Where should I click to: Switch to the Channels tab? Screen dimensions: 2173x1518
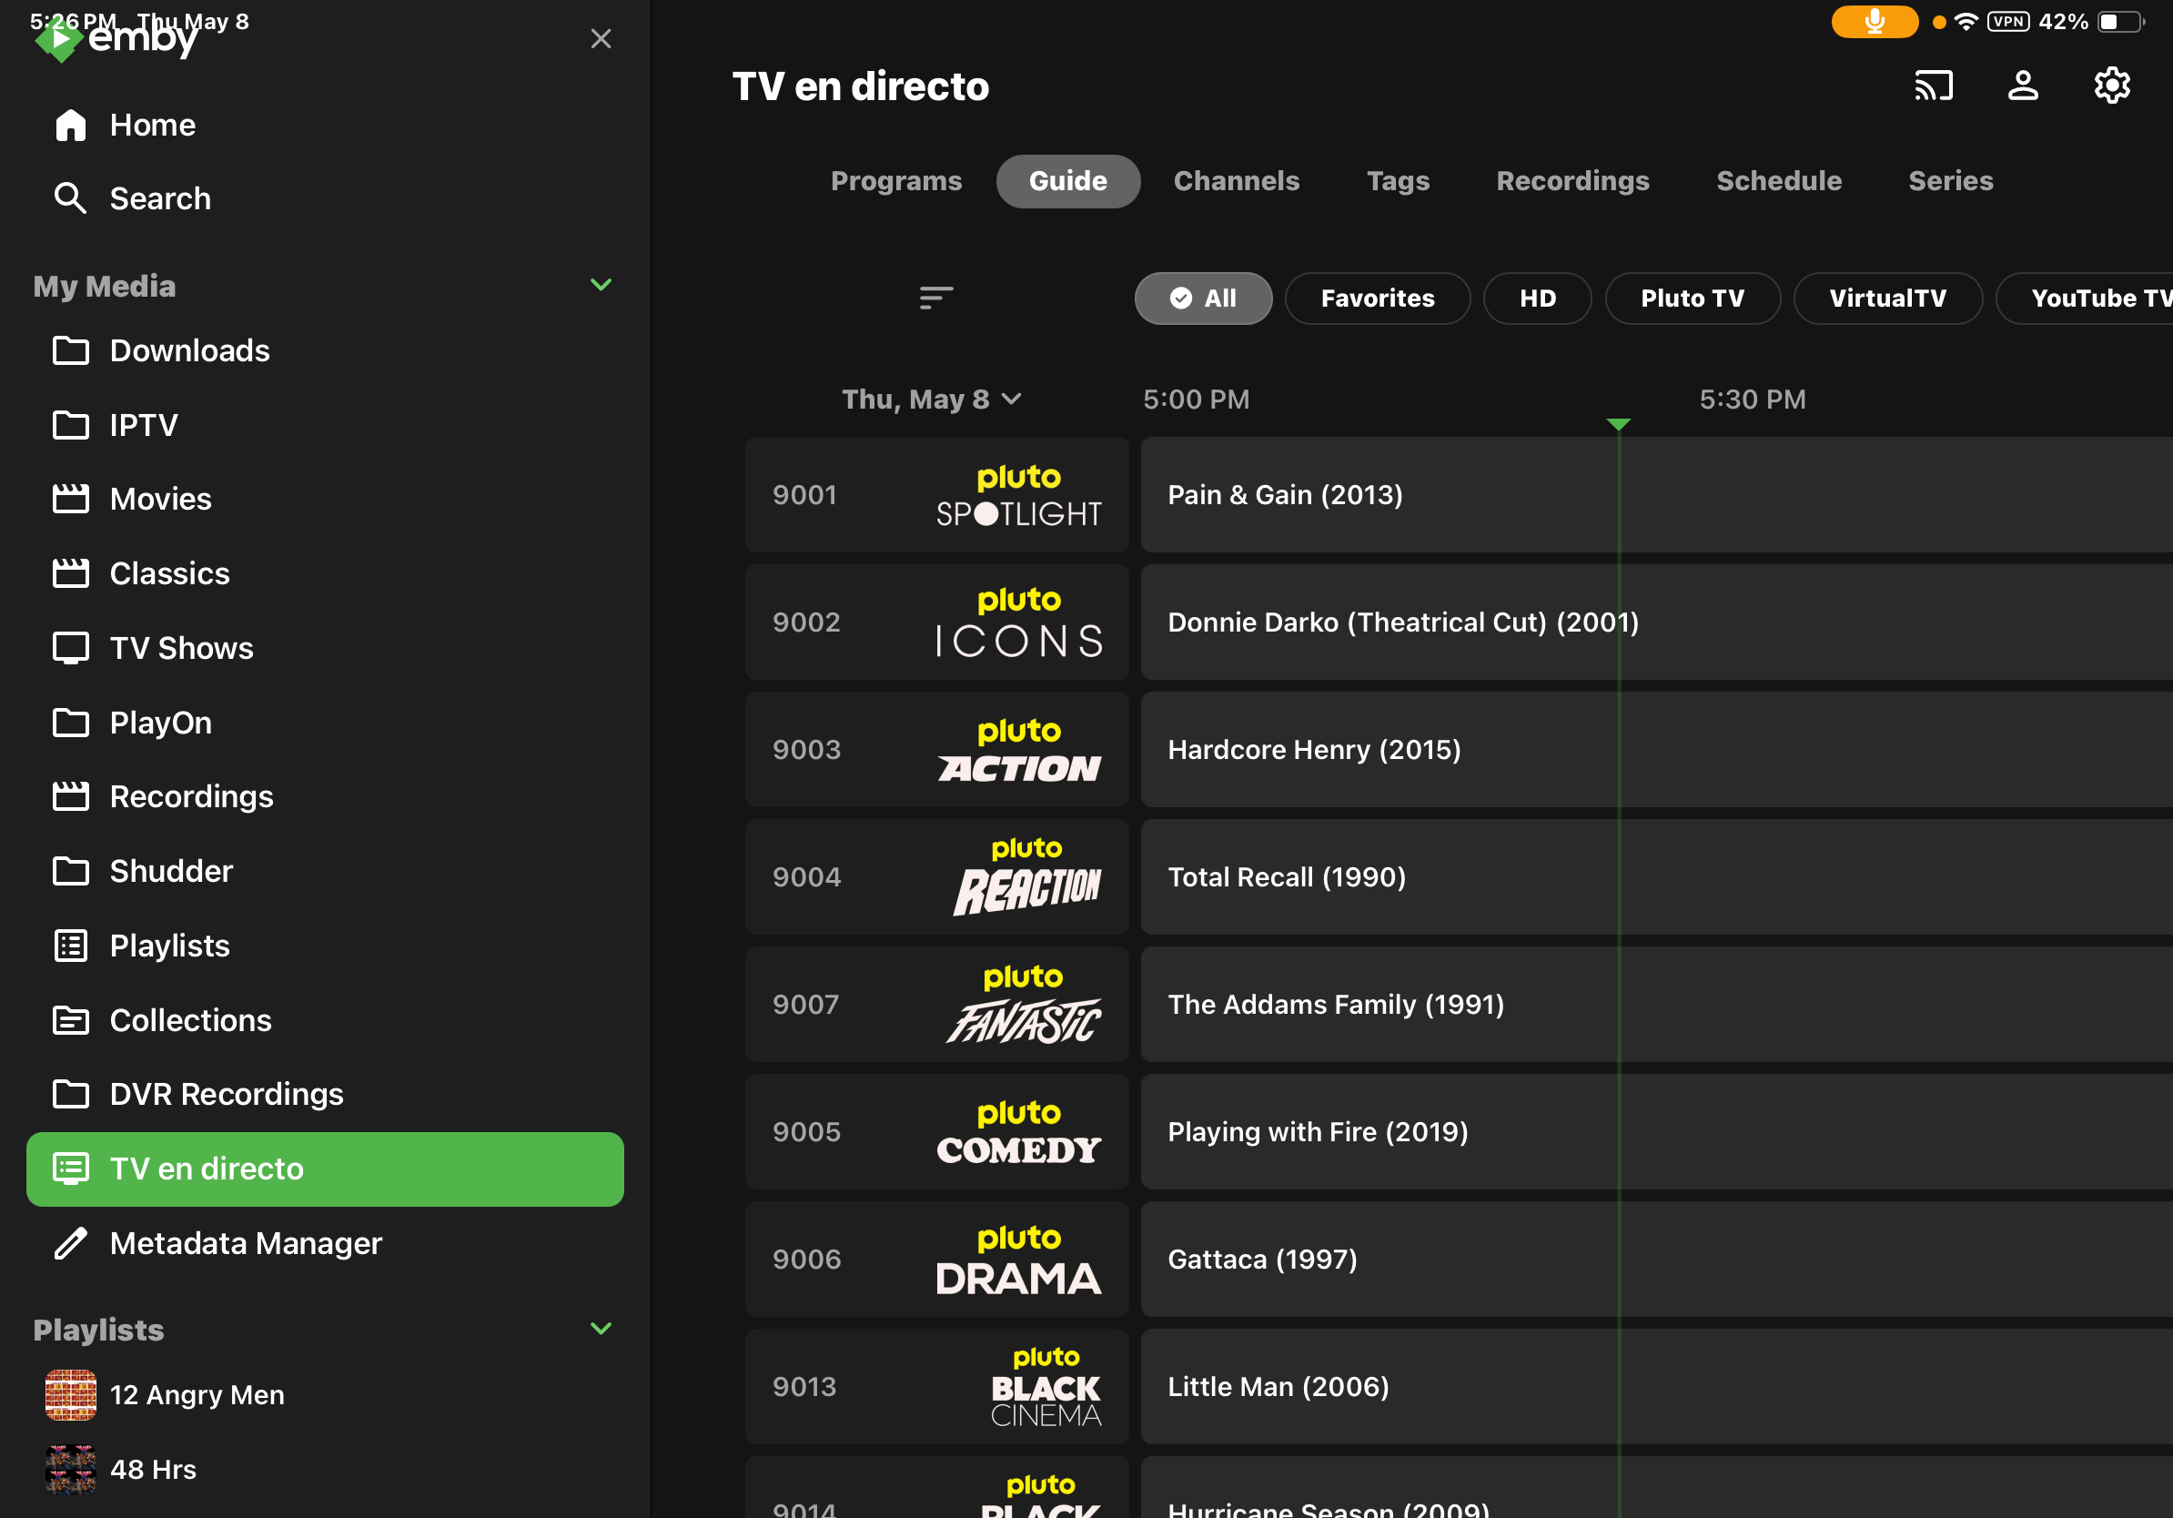[1236, 181]
